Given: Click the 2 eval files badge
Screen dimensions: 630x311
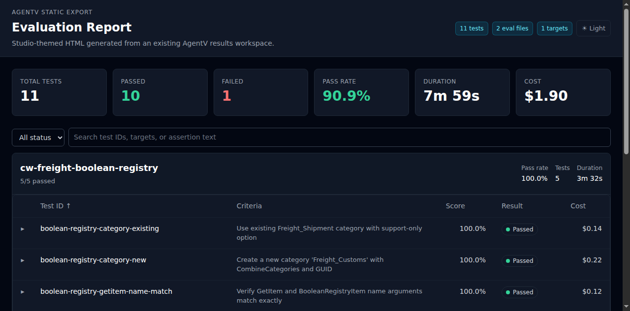Looking at the screenshot, I should point(512,28).
